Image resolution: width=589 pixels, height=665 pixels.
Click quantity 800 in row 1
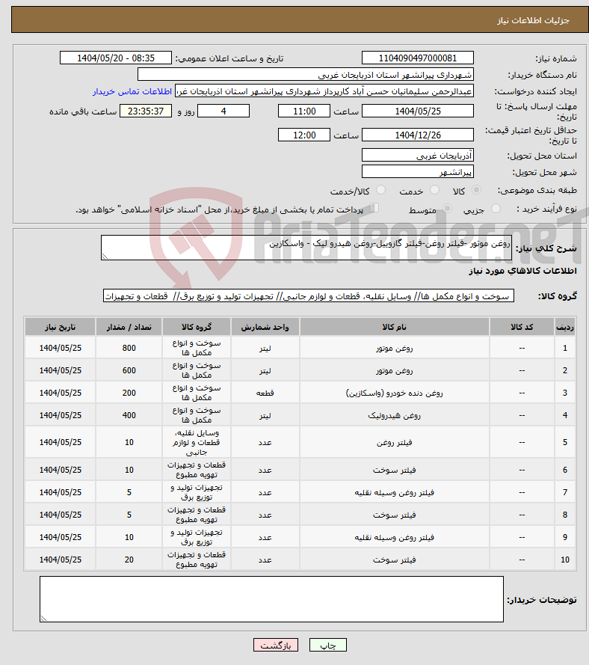click(129, 348)
